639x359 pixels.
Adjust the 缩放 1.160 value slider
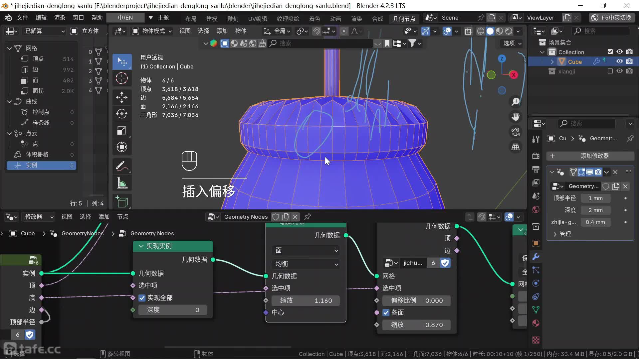(306, 300)
